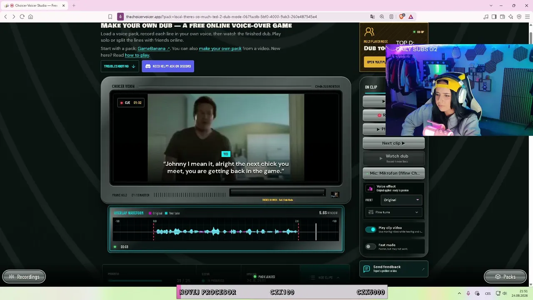Collapse the Hide clips panel
The image size is (533, 300).
(x=325, y=277)
